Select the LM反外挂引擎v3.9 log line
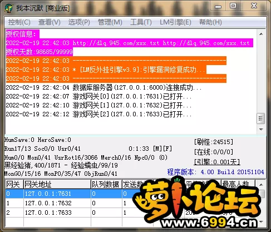The height and width of the screenshot is (232, 271). [x=106, y=70]
